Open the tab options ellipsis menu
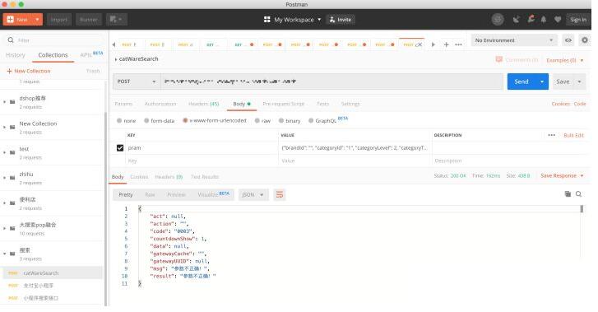The image size is (598, 312). tap(458, 44)
